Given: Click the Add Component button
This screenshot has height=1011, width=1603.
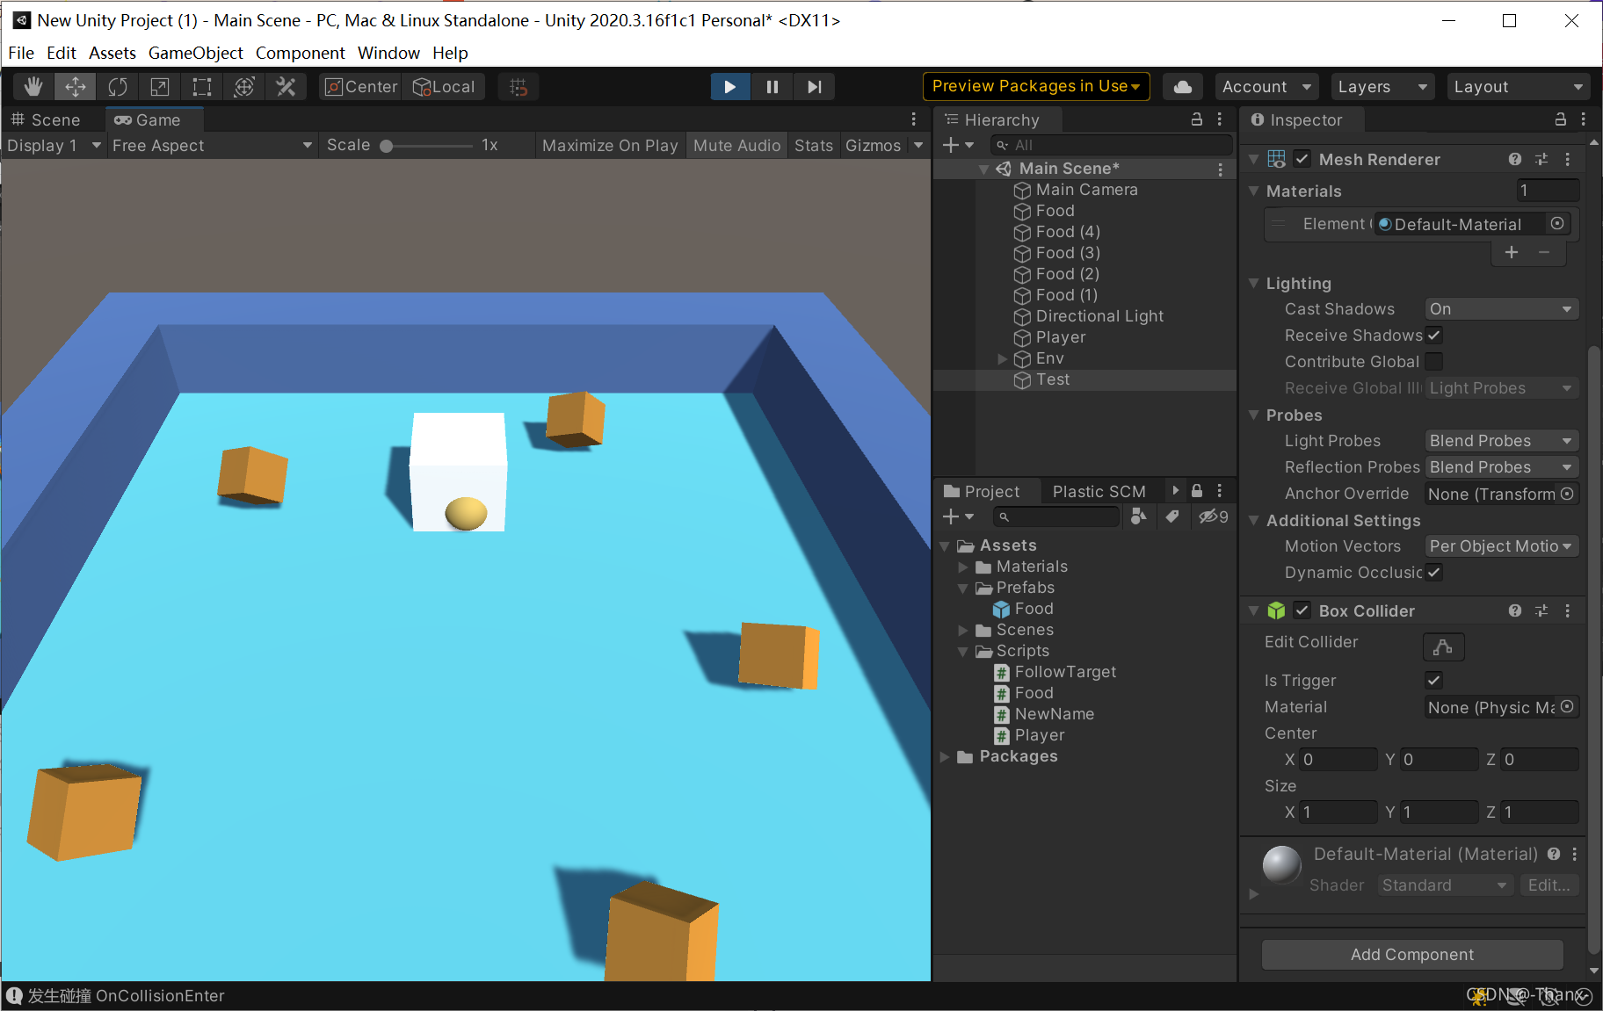Looking at the screenshot, I should (1412, 954).
